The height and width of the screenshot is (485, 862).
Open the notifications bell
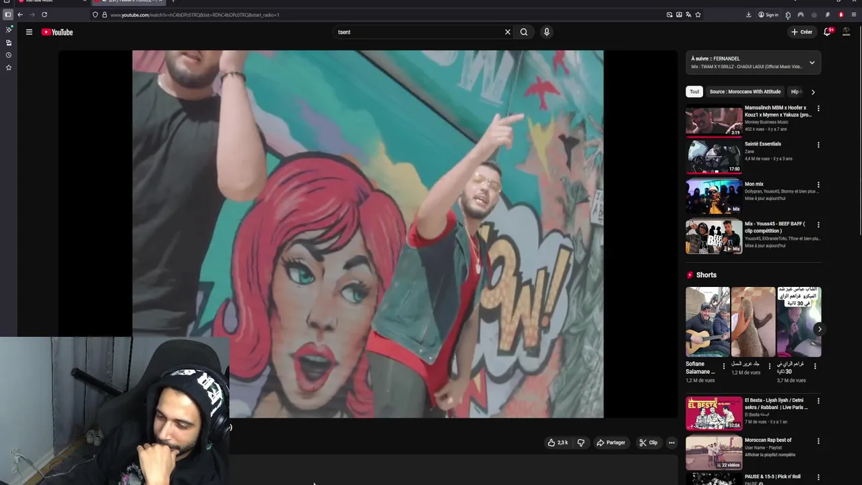828,32
